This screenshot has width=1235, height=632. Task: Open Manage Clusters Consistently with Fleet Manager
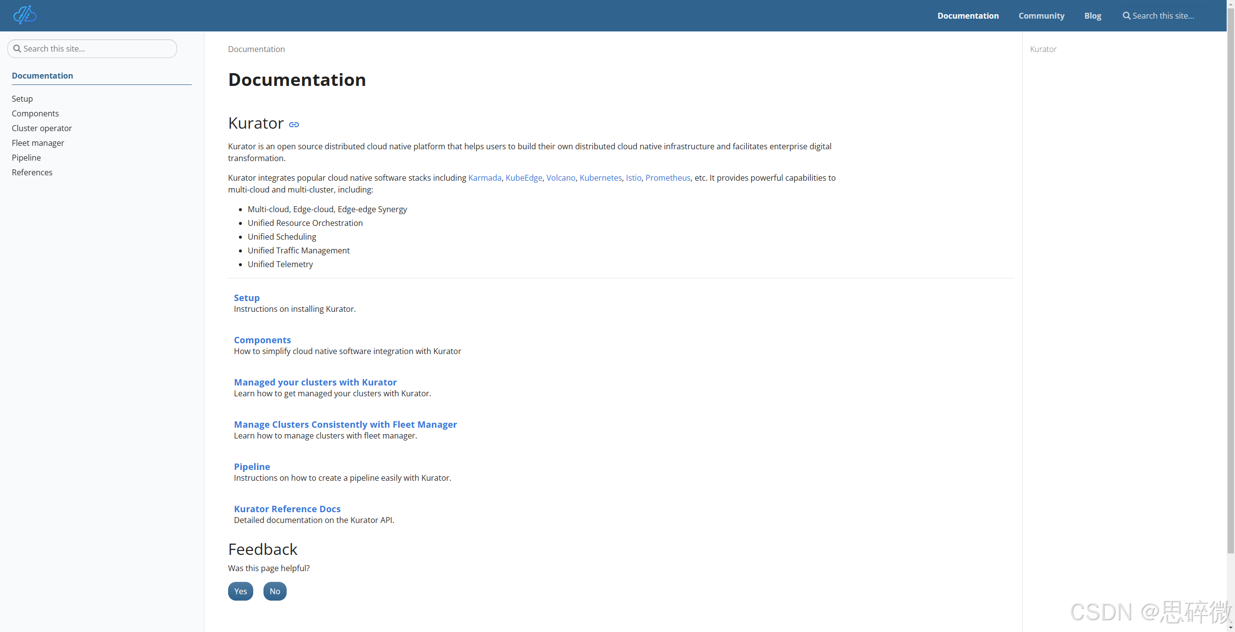point(345,424)
